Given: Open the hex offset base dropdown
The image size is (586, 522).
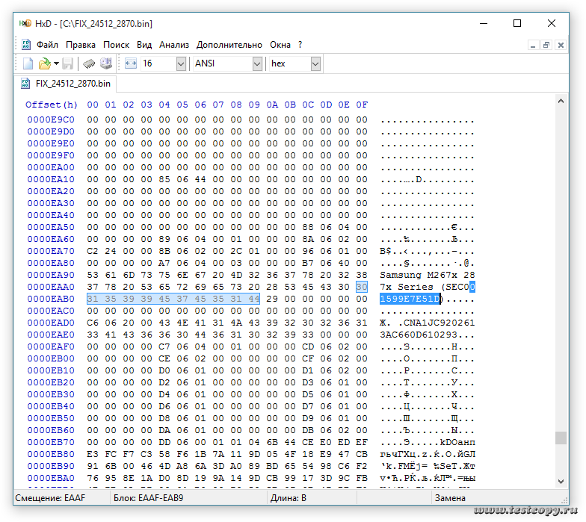Looking at the screenshot, I should 315,64.
